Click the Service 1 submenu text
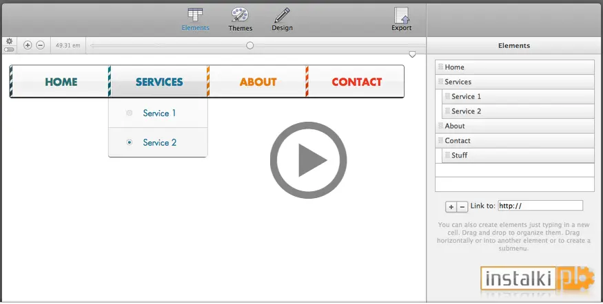The height and width of the screenshot is (304, 603). coord(159,113)
